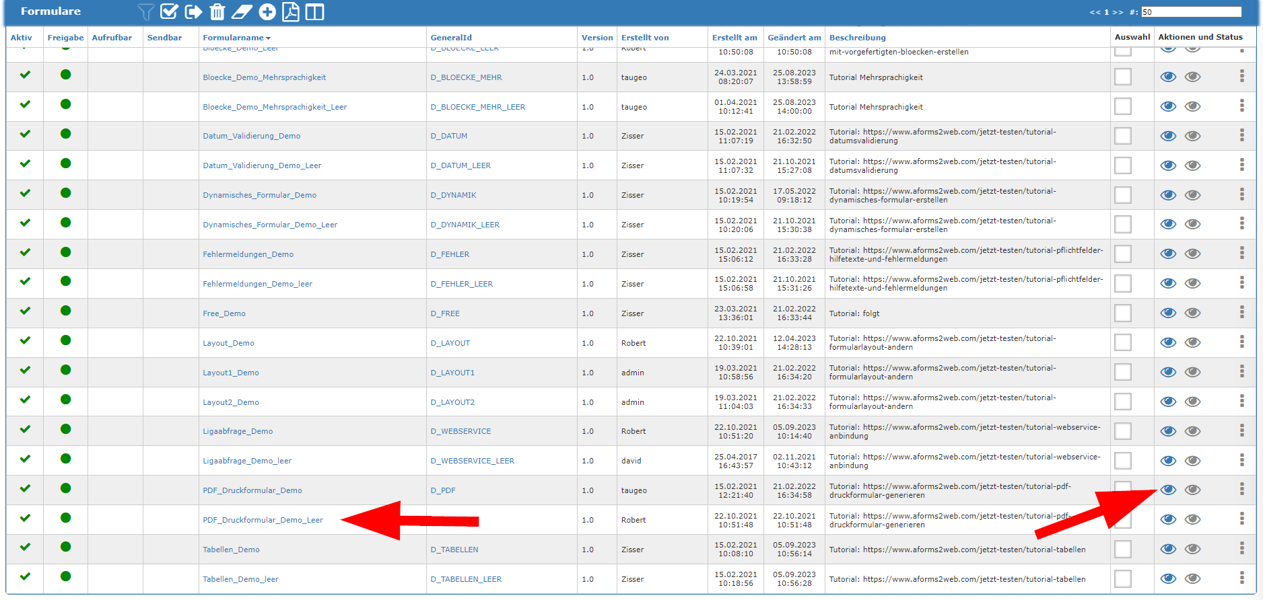The height and width of the screenshot is (600, 1263).
Task: Click the plus icon to add form
Action: 267,12
